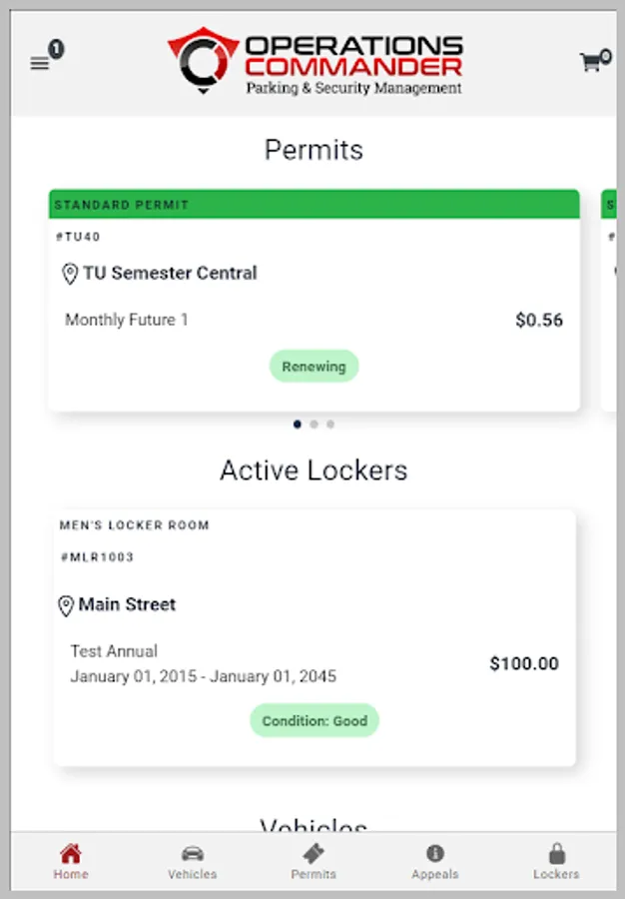Open the hamburger menu icon
625x899 pixels.
[39, 64]
